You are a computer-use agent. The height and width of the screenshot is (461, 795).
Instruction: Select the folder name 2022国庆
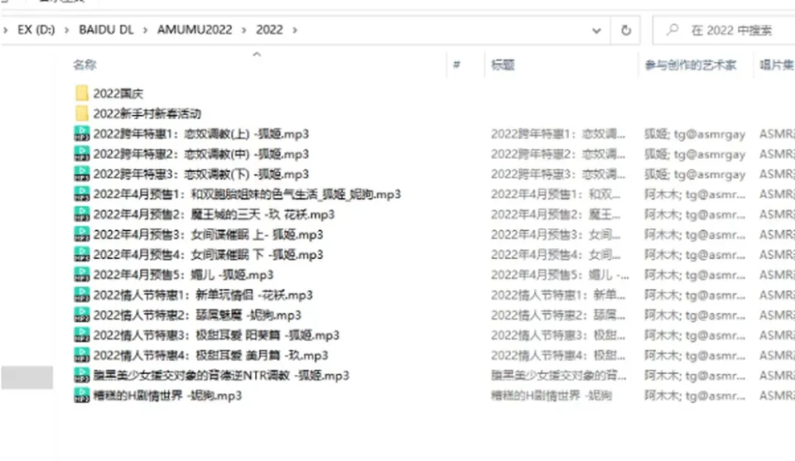[x=118, y=94]
